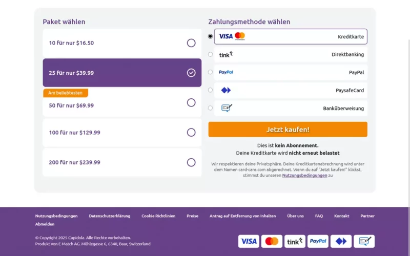The image size is (410, 256).
Task: Pick the 200 für nur $239.99 package
Action: click(122, 162)
